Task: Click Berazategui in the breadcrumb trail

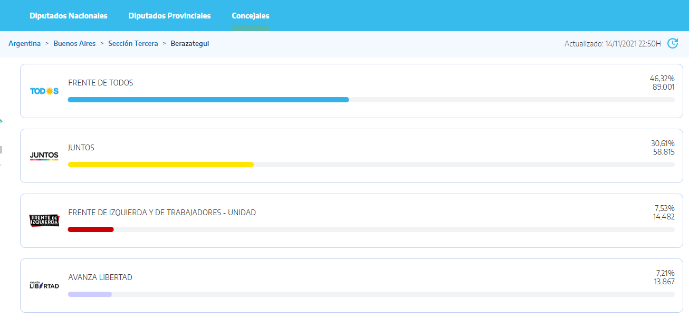Action: [190, 44]
